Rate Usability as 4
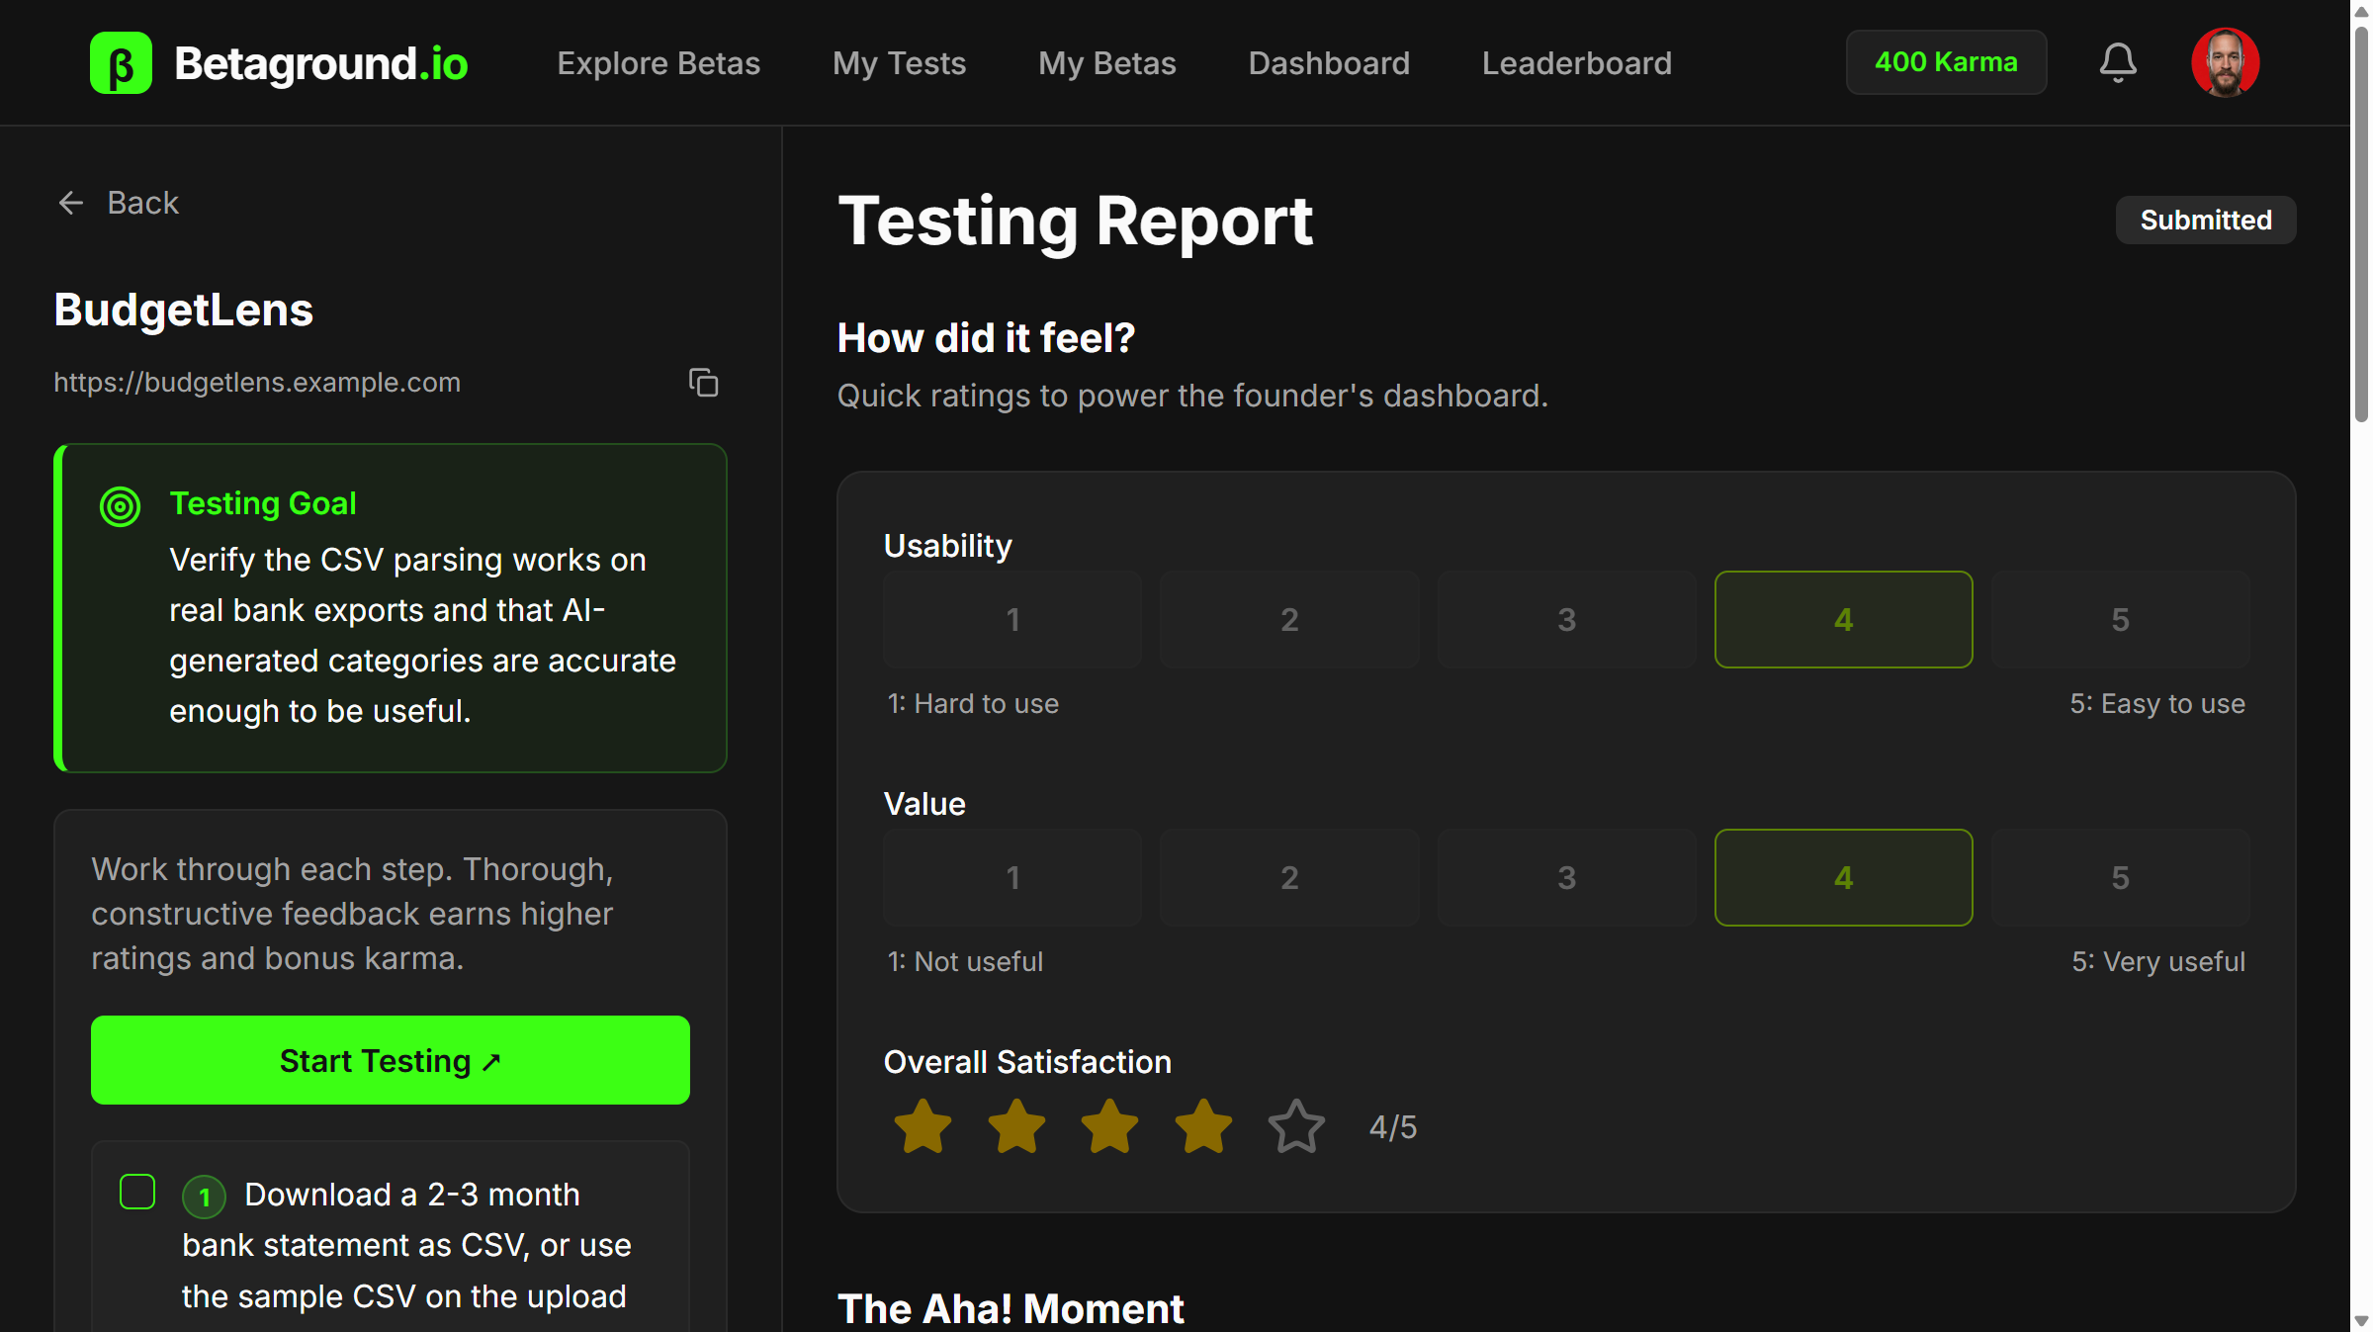 pos(1843,620)
